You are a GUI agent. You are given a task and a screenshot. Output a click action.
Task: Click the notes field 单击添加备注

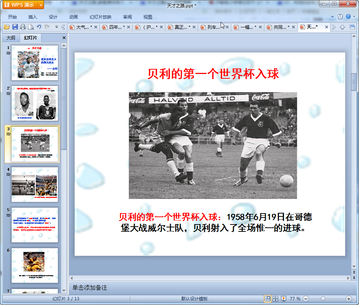tap(90, 288)
